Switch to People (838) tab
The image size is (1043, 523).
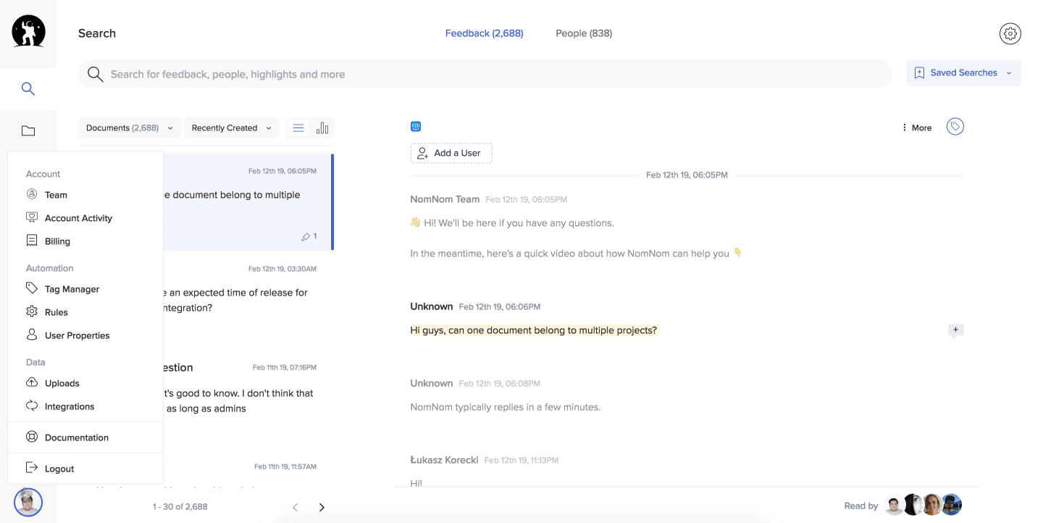coord(584,33)
